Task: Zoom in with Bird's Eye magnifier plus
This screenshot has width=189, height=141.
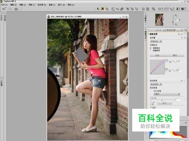Action: 176,16
